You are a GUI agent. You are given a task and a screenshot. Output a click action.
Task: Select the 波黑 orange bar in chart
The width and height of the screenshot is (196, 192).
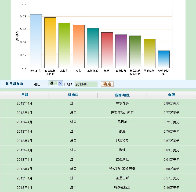pos(79,46)
